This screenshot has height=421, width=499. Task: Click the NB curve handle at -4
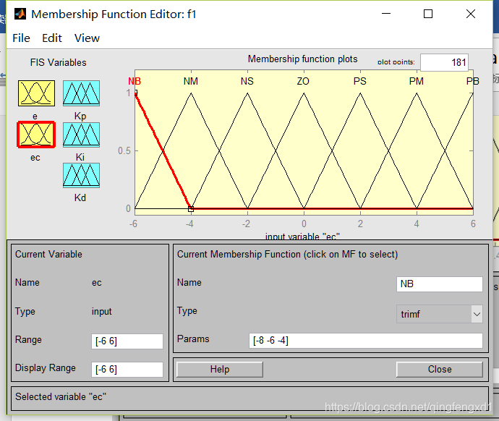[x=191, y=209]
